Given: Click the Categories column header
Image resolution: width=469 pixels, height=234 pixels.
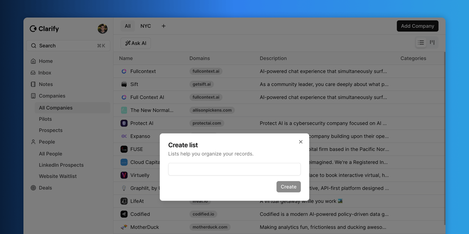Looking at the screenshot, I should click(x=413, y=58).
